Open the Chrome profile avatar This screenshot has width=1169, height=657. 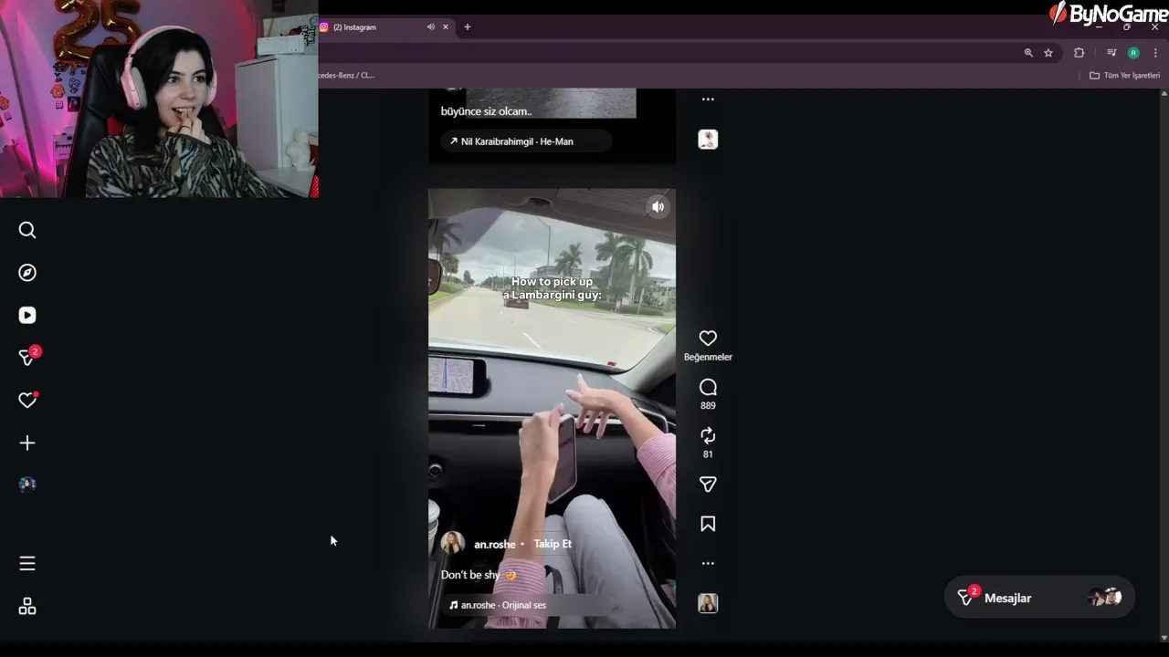1133,53
